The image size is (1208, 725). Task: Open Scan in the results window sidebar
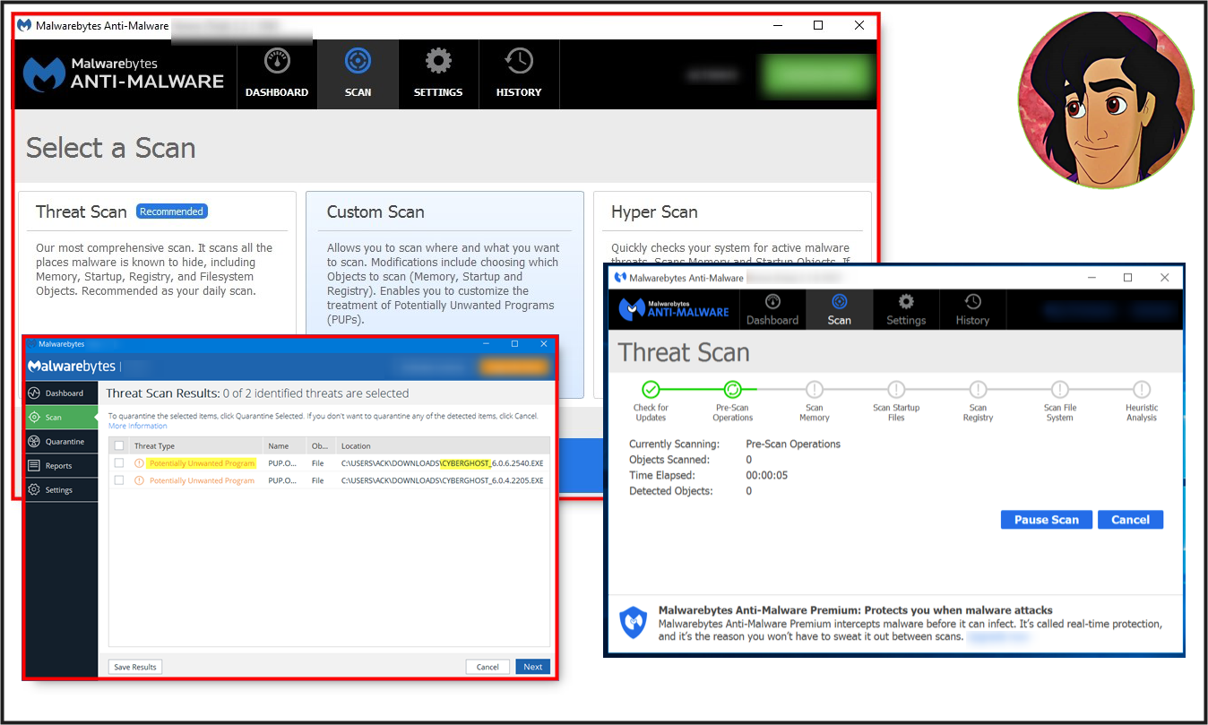pyautogui.click(x=62, y=418)
